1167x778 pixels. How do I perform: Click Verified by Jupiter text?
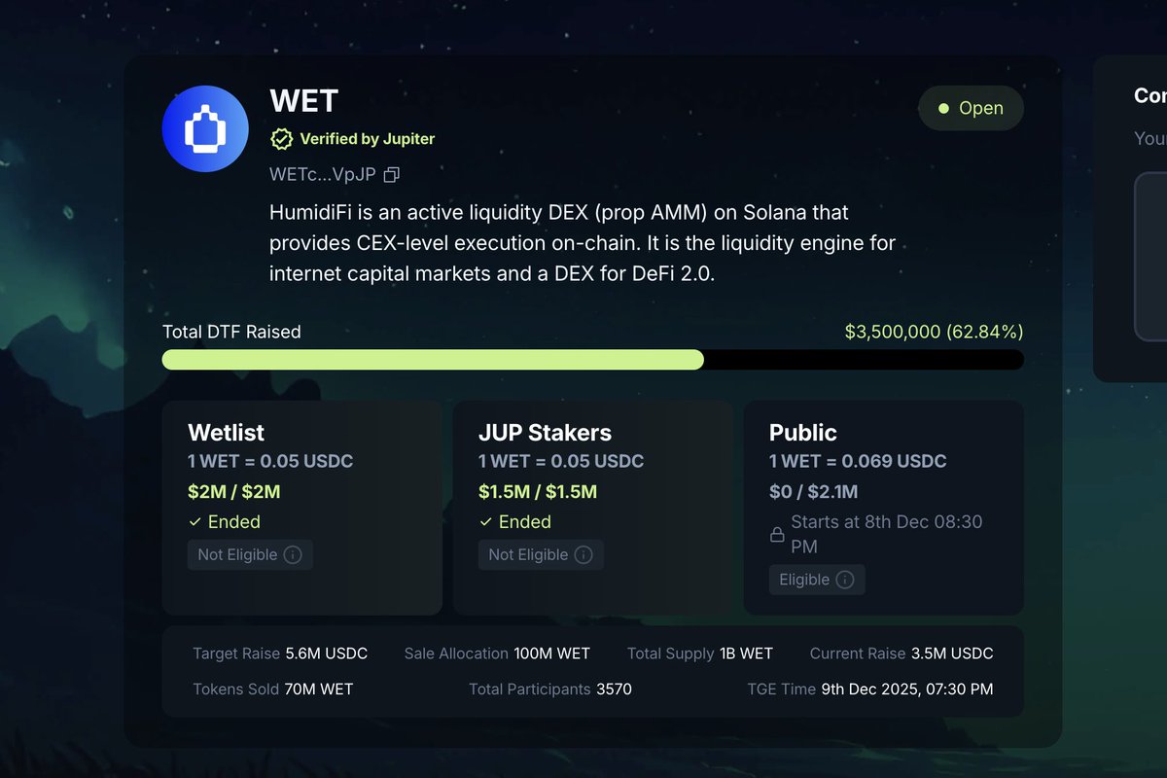tap(368, 139)
